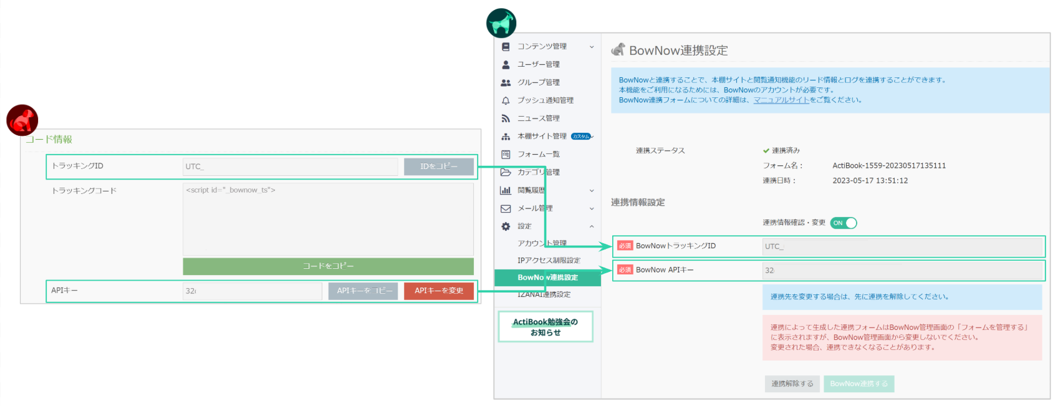The image size is (1058, 406).
Task: Click the envelope icon beside メール管理
Action: coord(506,208)
